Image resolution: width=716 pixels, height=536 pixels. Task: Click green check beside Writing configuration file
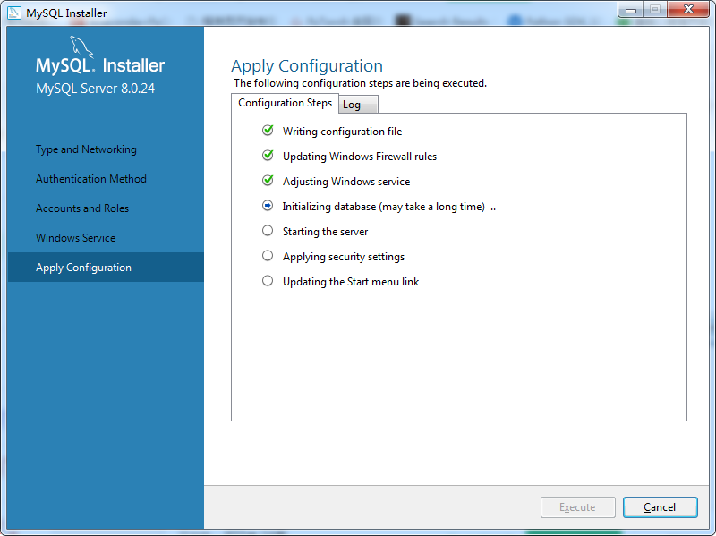[x=268, y=131]
